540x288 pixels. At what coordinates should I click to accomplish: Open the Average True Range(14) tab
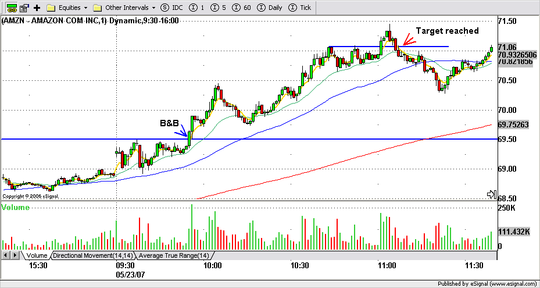click(174, 255)
